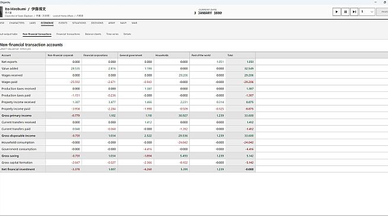Viewport: 388px width, 217px height.
Task: Select the Wages paid row label
Action: click(x=9, y=82)
